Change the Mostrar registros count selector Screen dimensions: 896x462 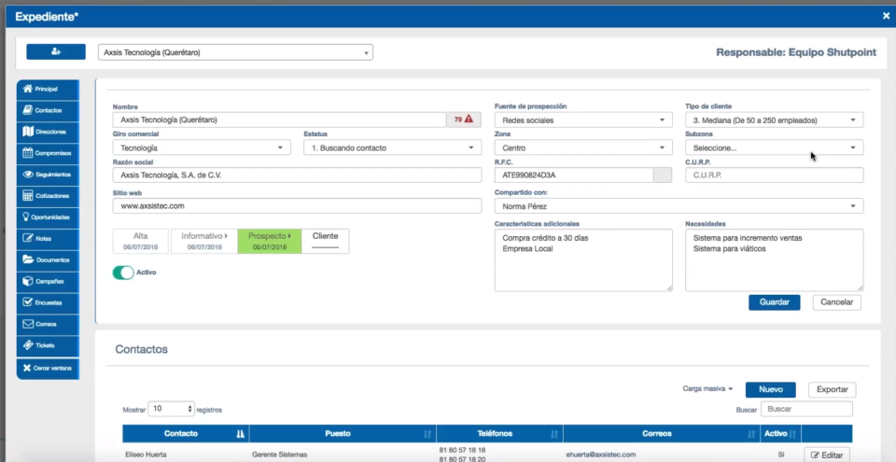(172, 409)
